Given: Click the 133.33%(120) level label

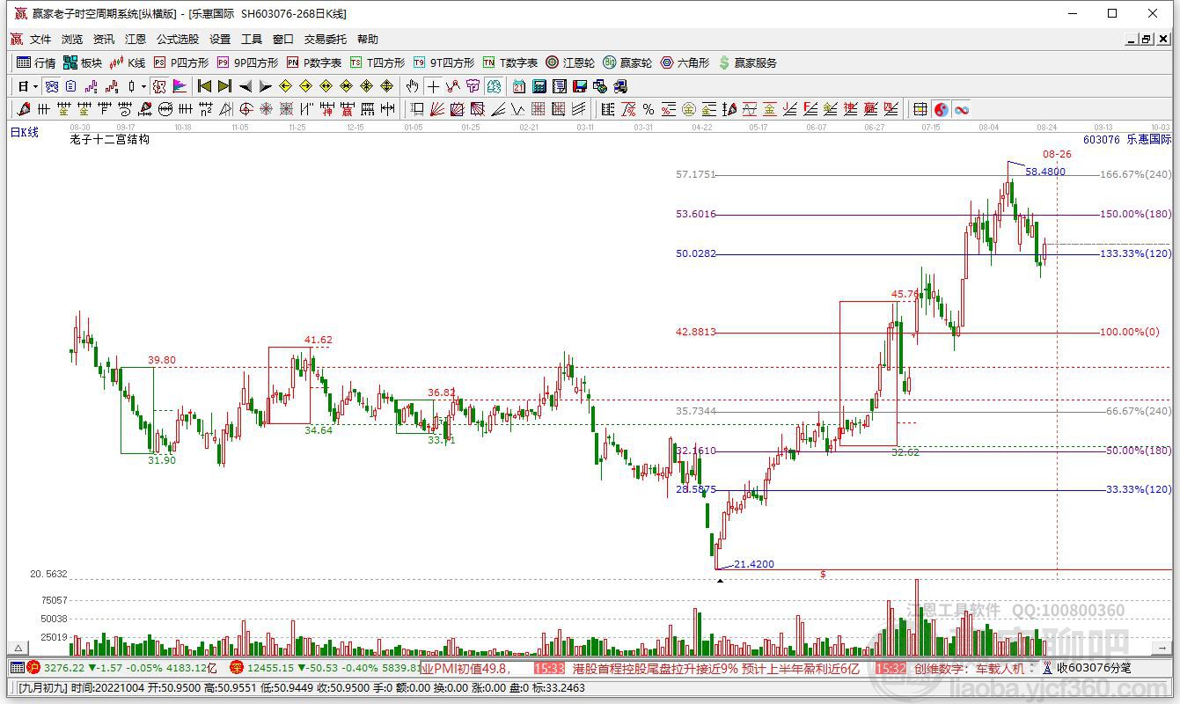Looking at the screenshot, I should pyautogui.click(x=1136, y=253).
